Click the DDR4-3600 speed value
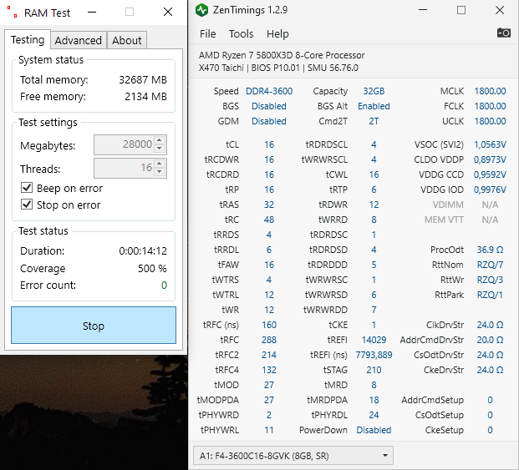519x470 pixels. 269,91
